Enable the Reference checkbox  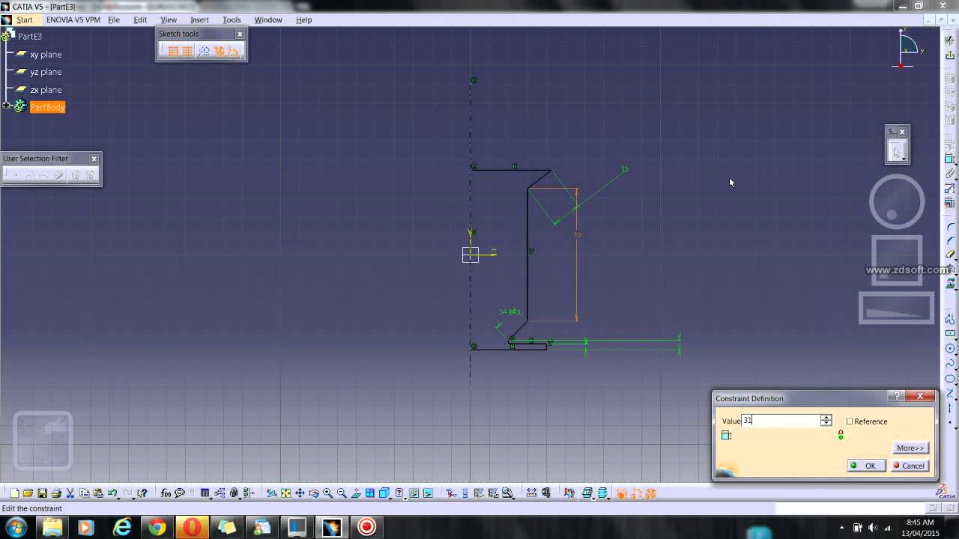pos(850,421)
